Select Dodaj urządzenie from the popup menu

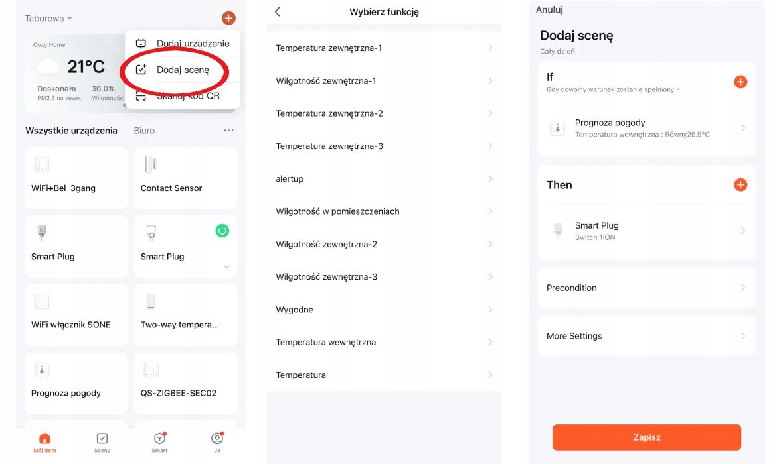(x=193, y=44)
